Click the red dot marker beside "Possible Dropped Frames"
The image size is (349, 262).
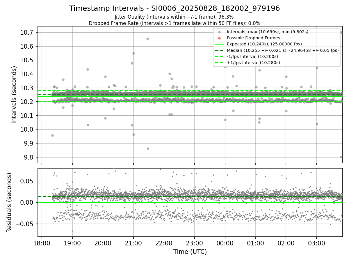pyautogui.click(x=220, y=38)
